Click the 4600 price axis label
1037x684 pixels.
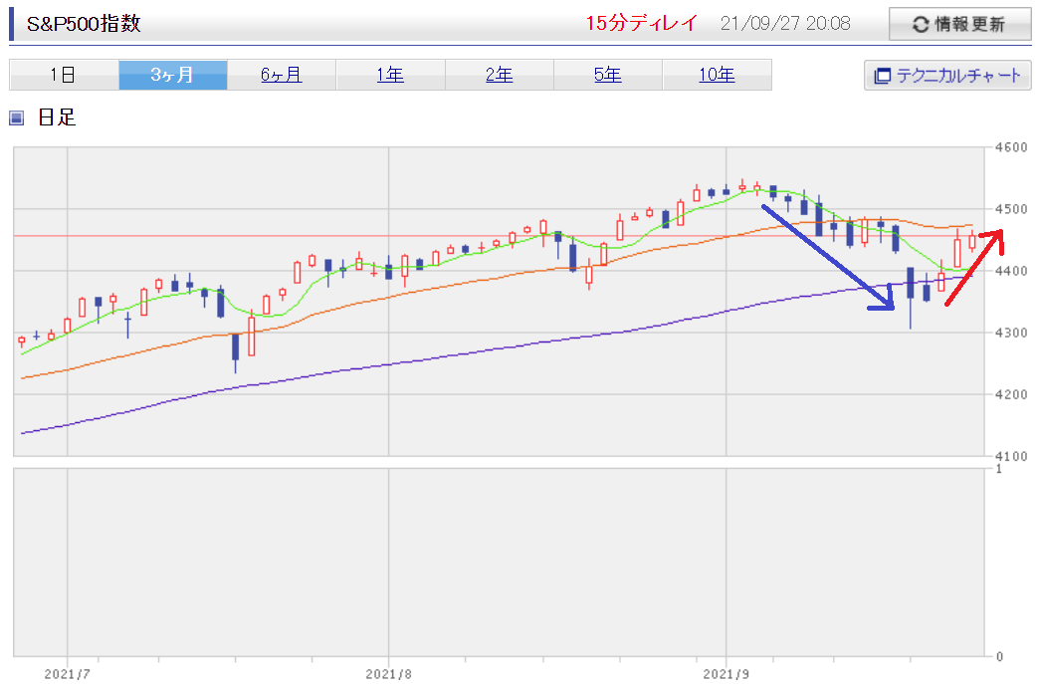[x=1011, y=146]
